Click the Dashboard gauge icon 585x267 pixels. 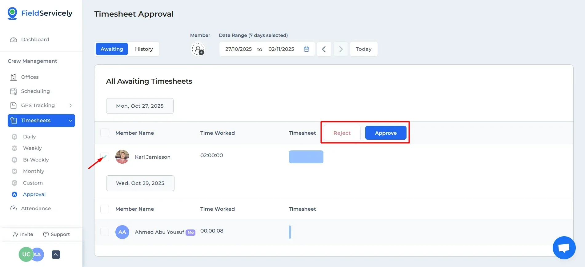[x=14, y=40]
